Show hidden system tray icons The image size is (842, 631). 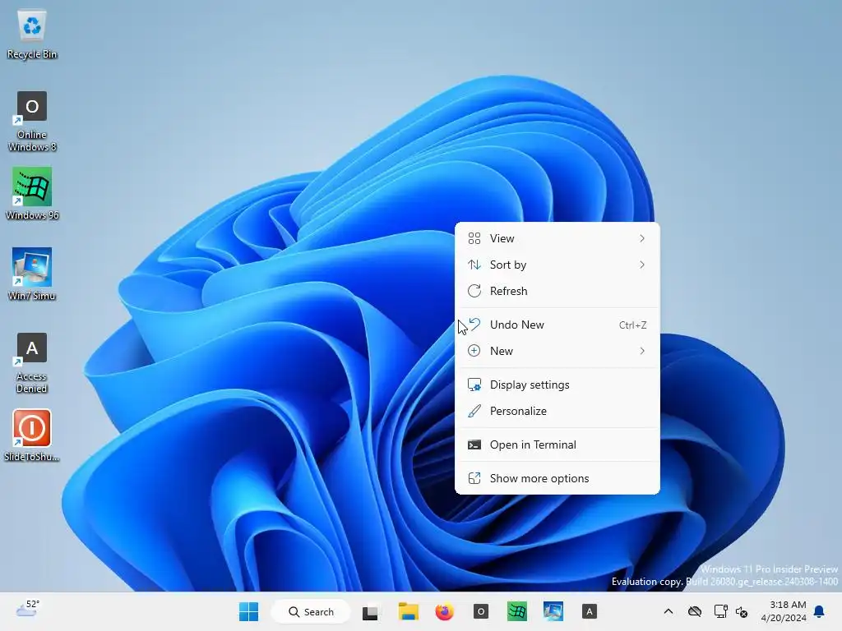click(668, 611)
